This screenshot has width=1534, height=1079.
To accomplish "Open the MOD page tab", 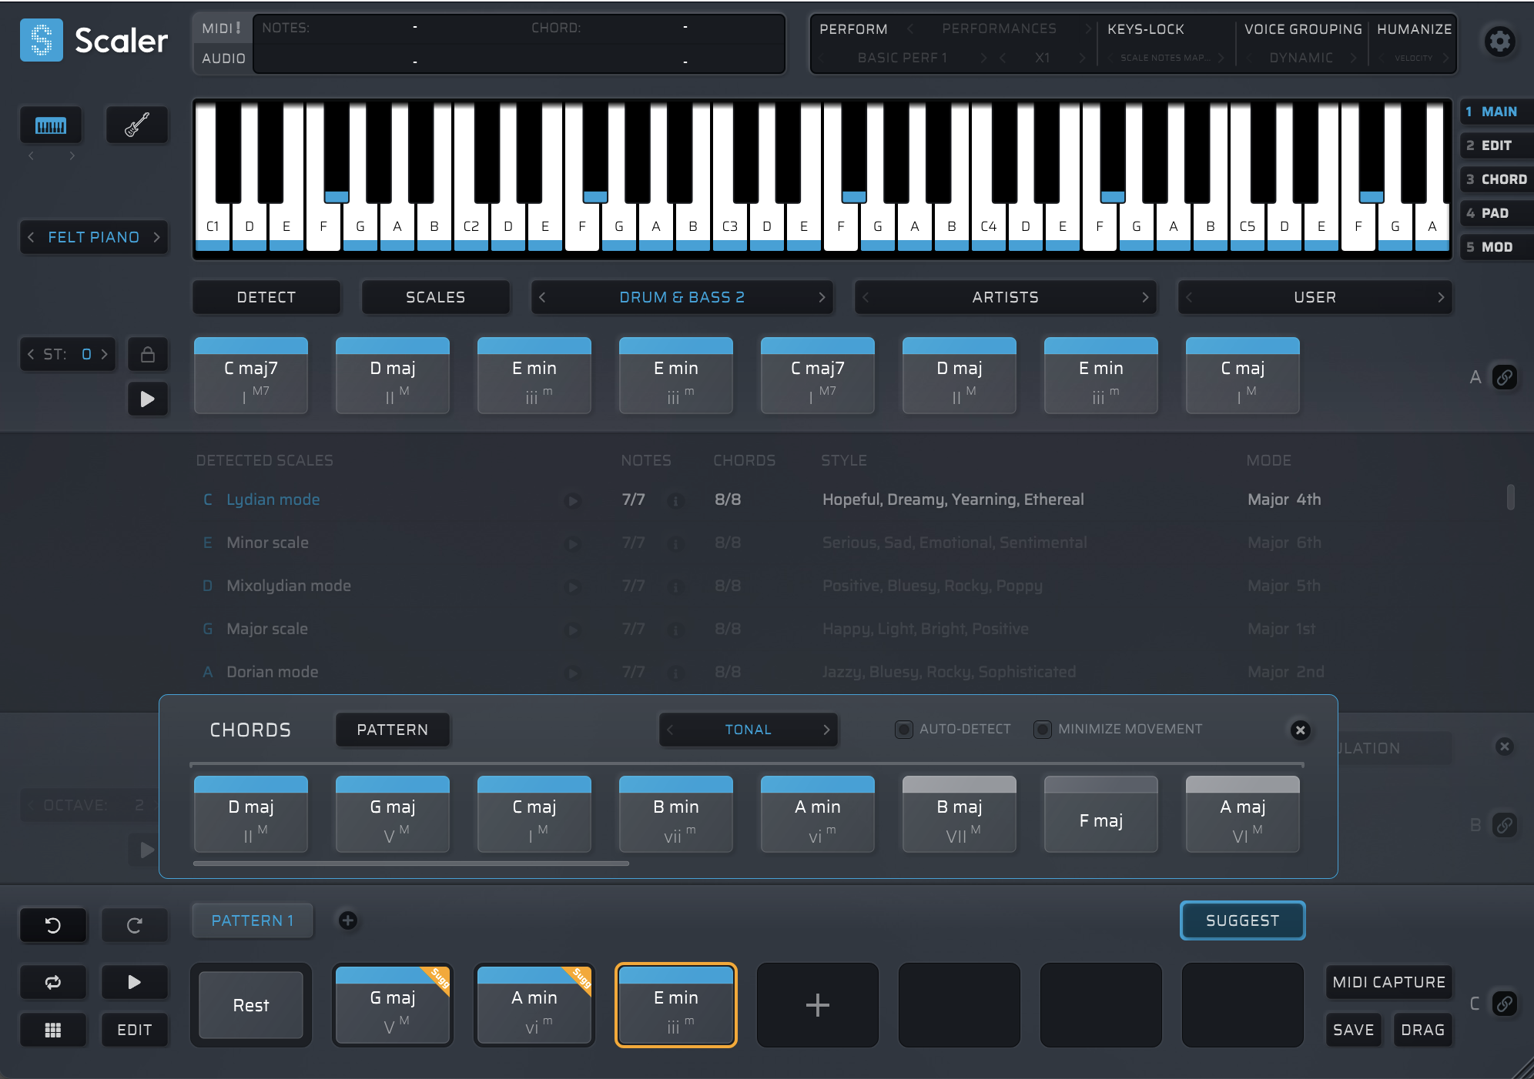I will [1496, 247].
